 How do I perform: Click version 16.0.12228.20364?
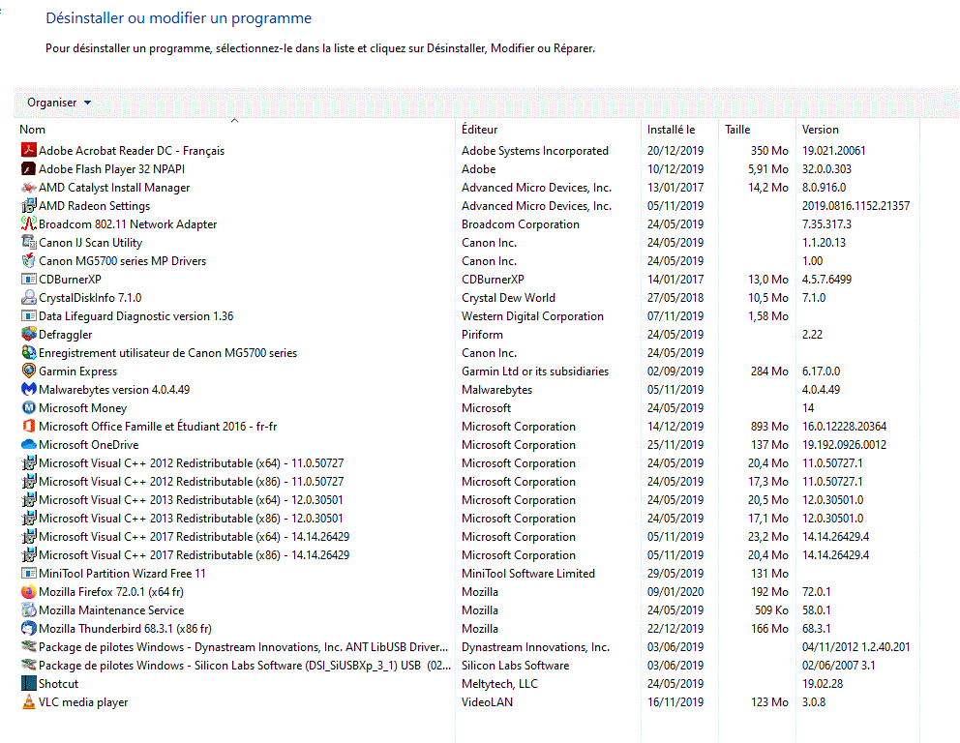click(x=844, y=426)
